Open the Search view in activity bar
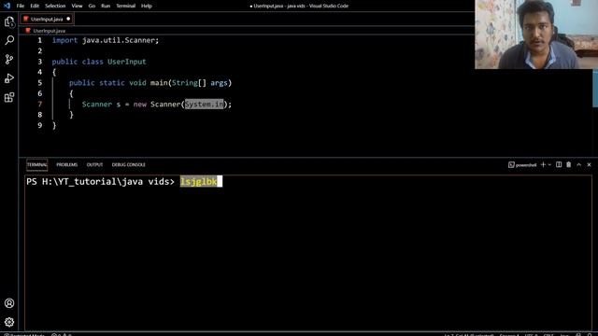598x336 pixels. 9,40
